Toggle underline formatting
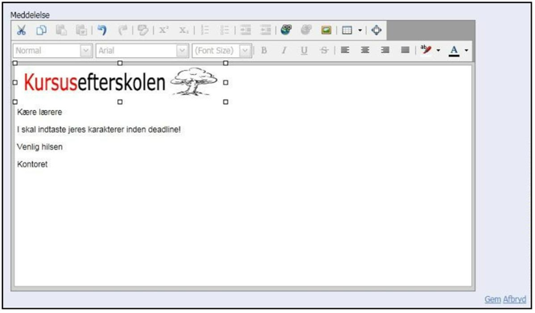Viewport: 535px width, 313px height. pos(304,51)
